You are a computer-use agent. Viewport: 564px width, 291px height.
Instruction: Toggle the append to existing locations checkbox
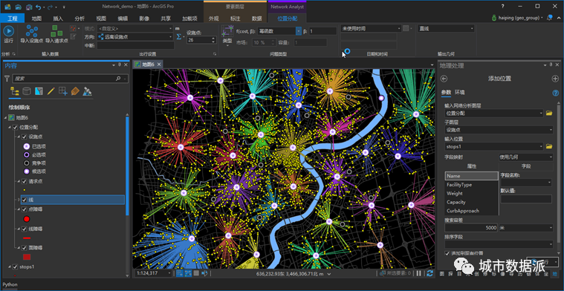447,253
